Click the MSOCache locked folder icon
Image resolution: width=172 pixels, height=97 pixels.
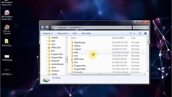(72, 59)
